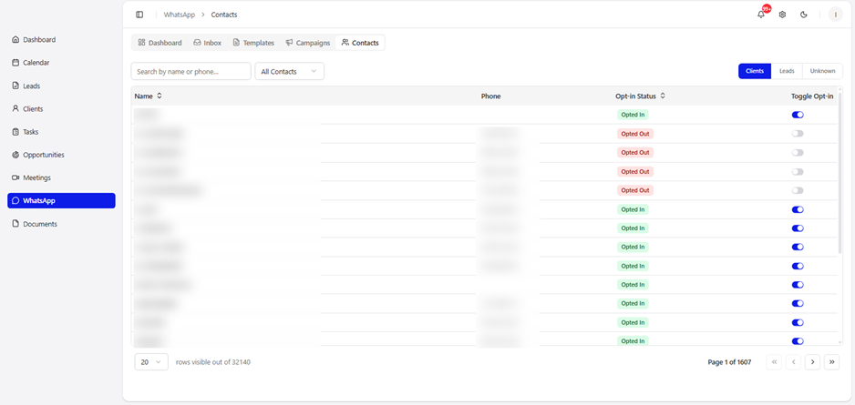The height and width of the screenshot is (405, 855).
Task: Click the Phone column header
Action: [490, 96]
